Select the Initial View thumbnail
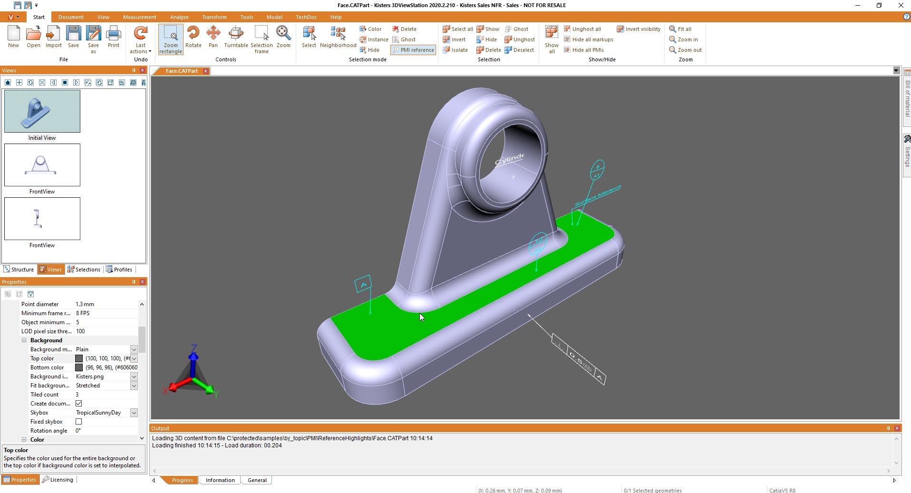Screen dimensions: 911x493 tap(42, 111)
